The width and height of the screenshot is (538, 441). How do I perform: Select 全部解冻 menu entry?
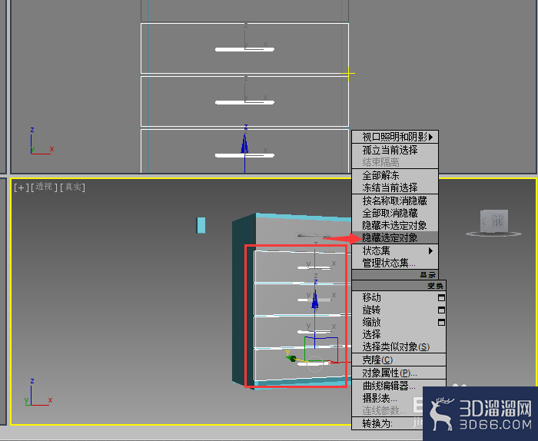395,175
